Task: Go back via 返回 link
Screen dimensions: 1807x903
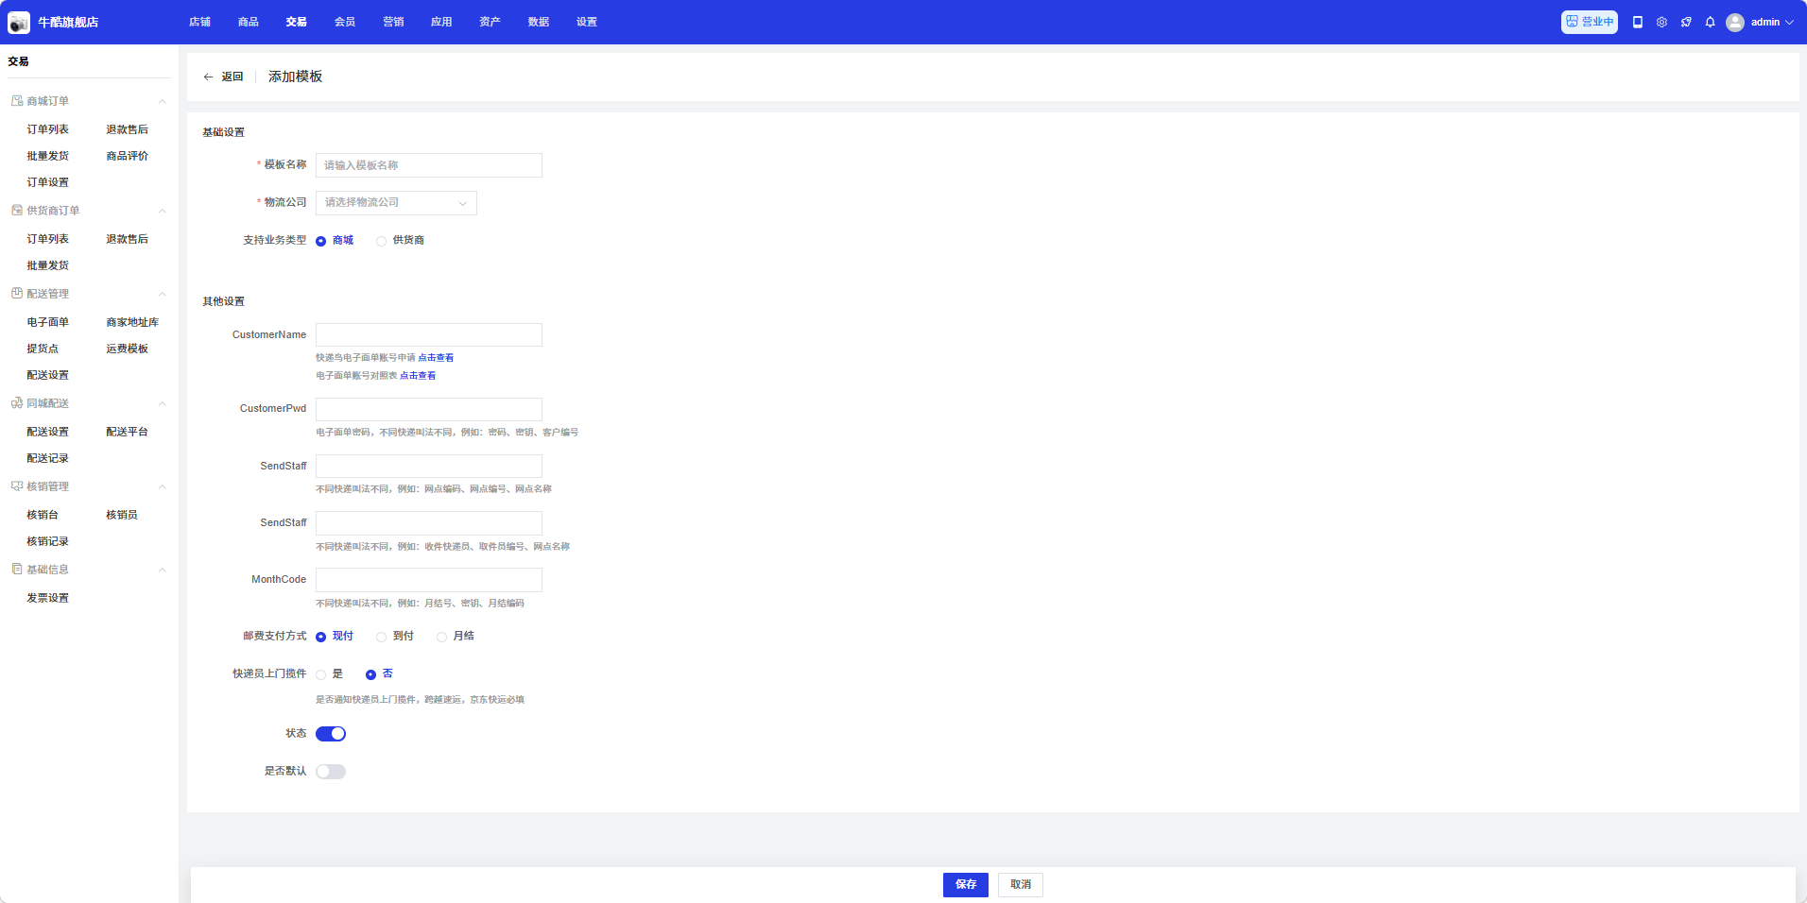Action: 232,77
